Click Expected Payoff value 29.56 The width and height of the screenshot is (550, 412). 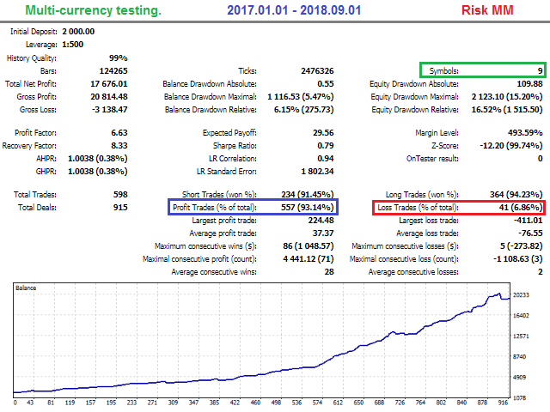click(x=323, y=133)
